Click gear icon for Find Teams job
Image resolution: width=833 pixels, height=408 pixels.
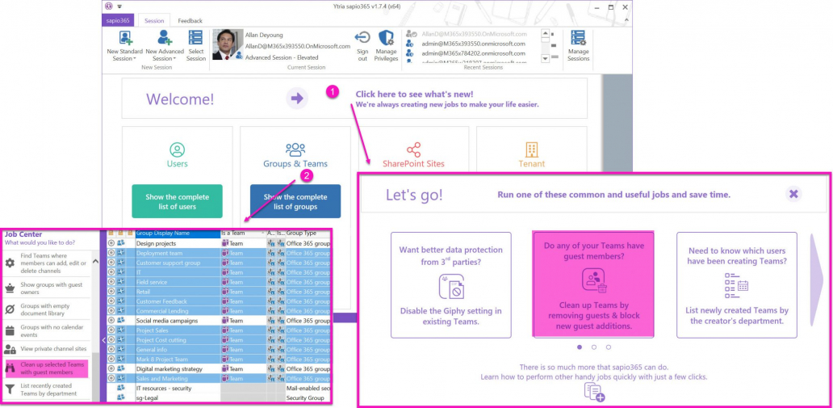point(10,263)
